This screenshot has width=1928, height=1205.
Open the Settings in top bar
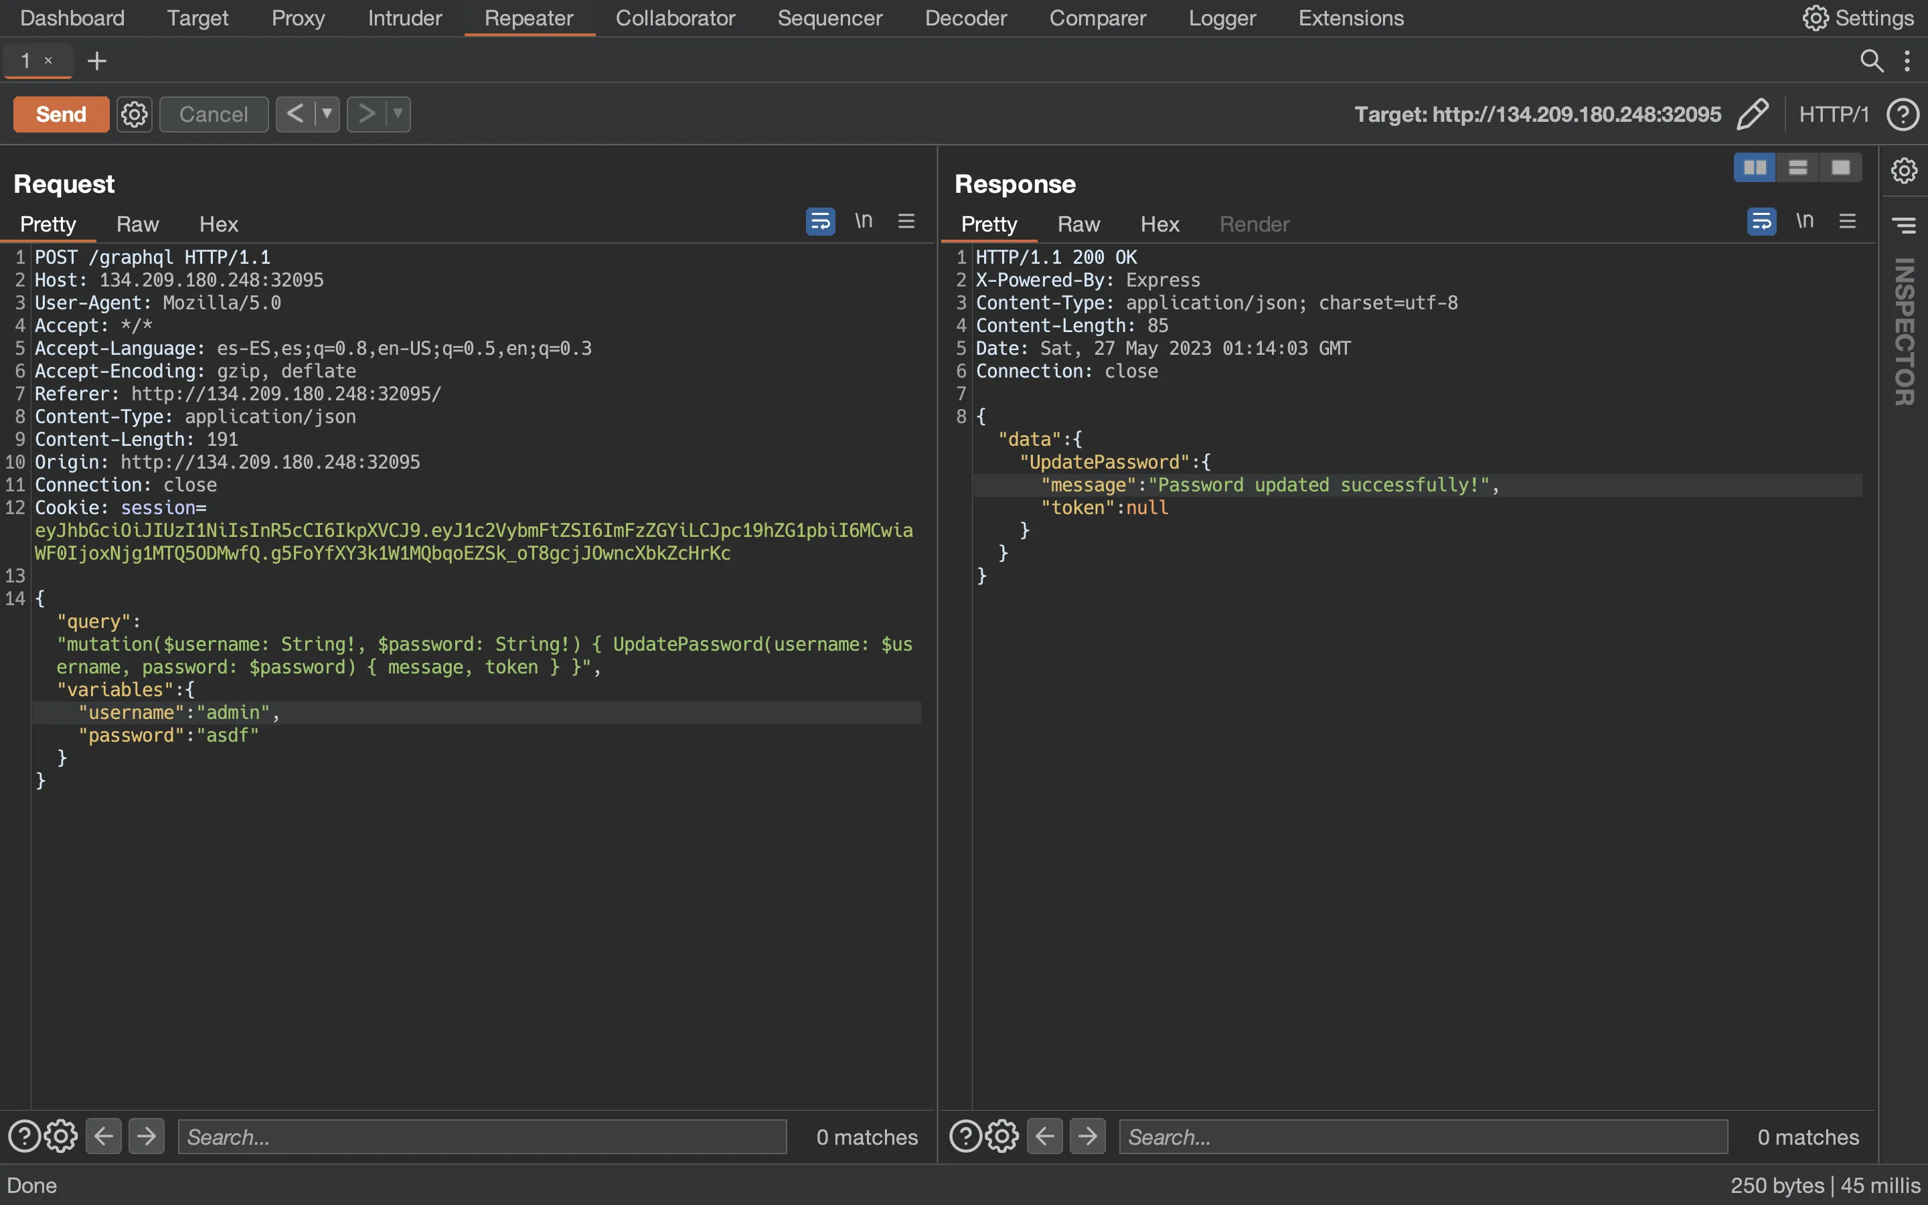(1857, 17)
